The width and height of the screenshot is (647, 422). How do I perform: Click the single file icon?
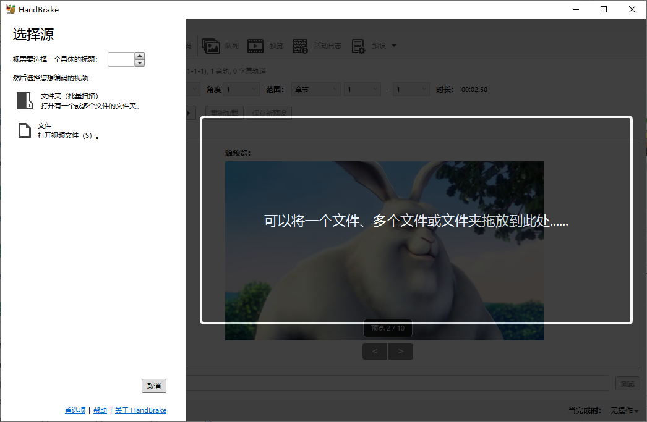tap(24, 130)
